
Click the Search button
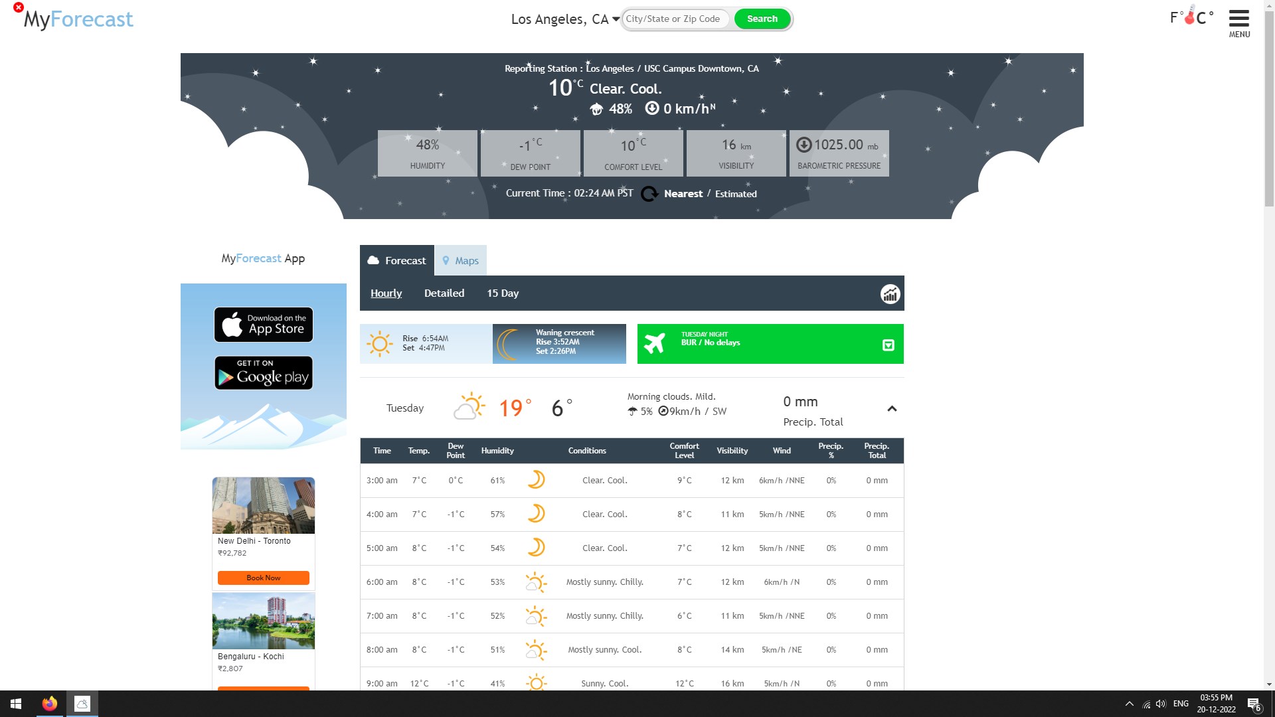[761, 19]
